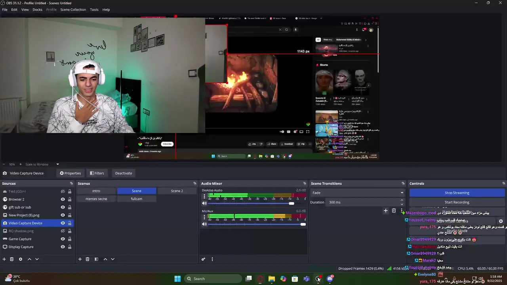The width and height of the screenshot is (507, 285).
Task: Increase transition duration with up arrow
Action: coord(402,200)
